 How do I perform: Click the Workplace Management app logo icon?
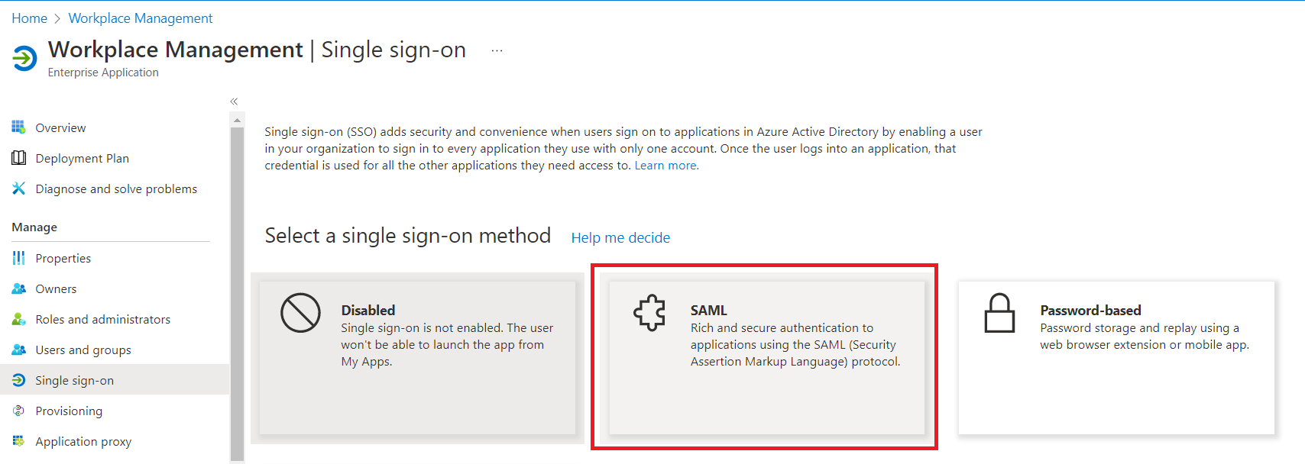tap(24, 58)
